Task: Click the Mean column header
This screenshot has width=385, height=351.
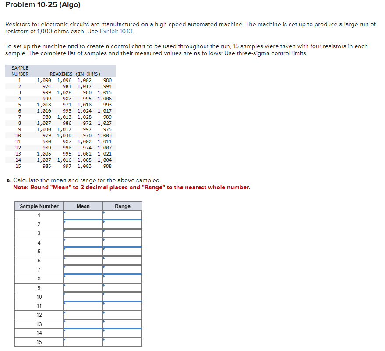Action: pyautogui.click(x=83, y=206)
